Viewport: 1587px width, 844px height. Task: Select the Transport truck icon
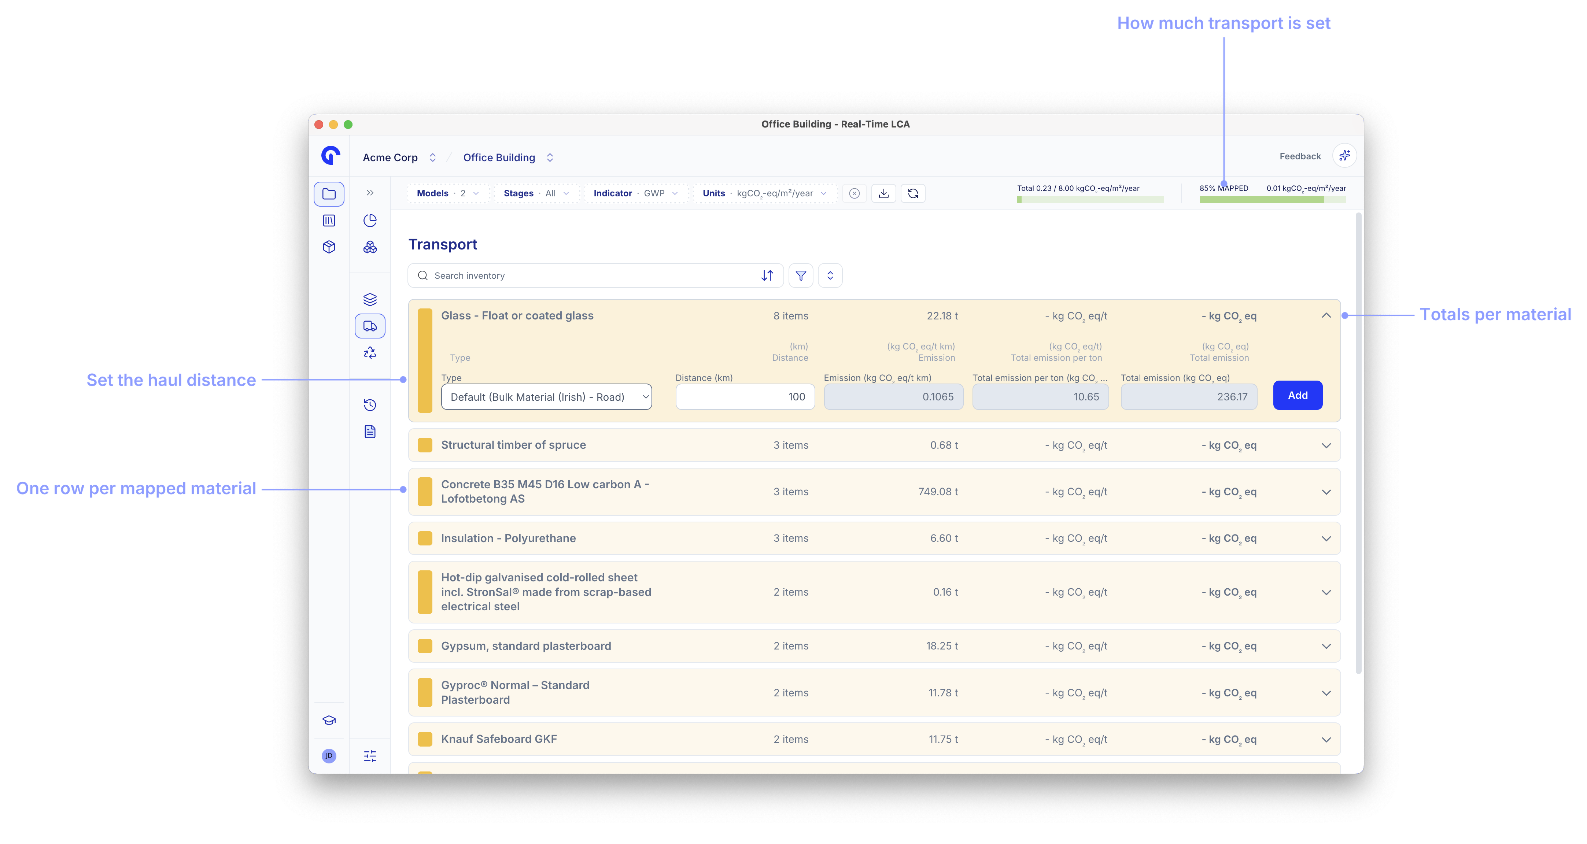point(370,326)
